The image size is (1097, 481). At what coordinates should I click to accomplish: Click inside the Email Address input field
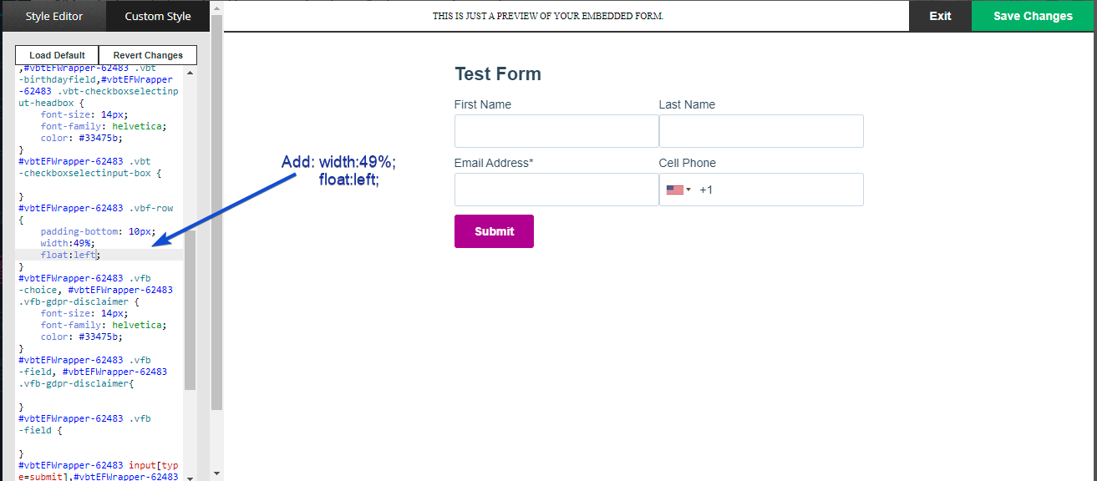click(x=556, y=190)
